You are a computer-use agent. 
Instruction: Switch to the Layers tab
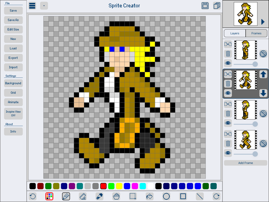pyautogui.click(x=235, y=33)
